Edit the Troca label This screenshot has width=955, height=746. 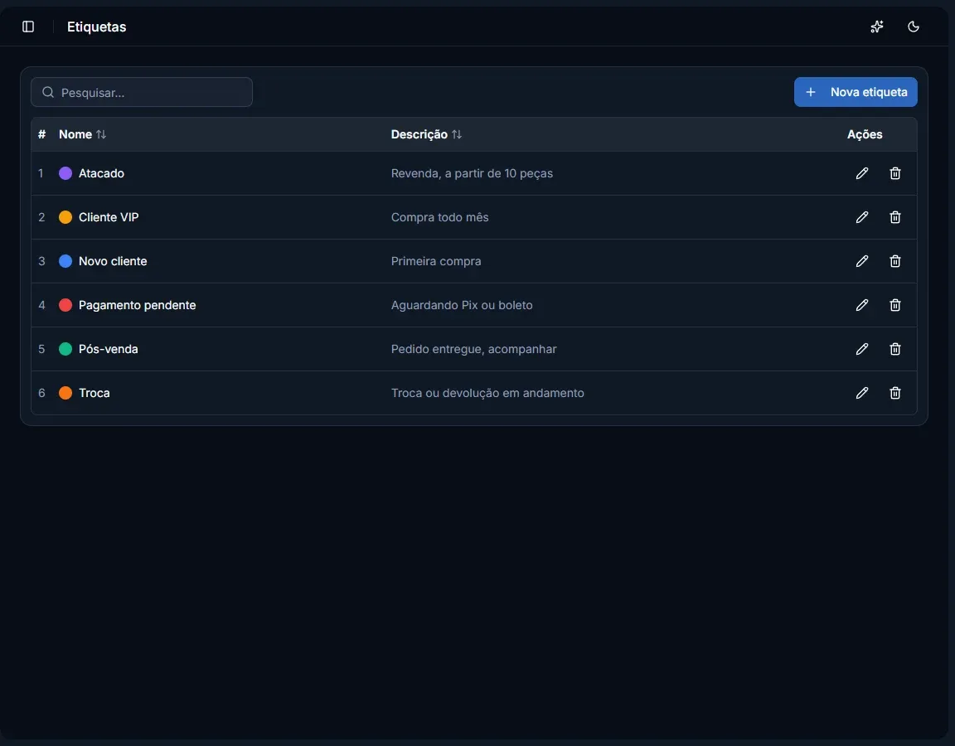click(862, 393)
